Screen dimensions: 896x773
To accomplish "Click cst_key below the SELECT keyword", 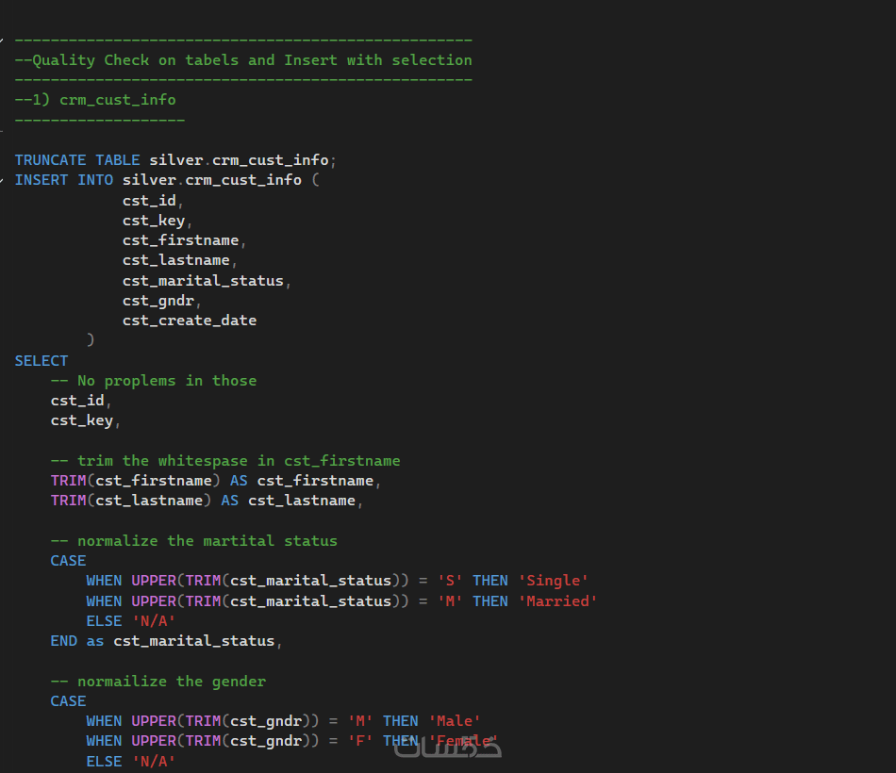I will coord(82,420).
